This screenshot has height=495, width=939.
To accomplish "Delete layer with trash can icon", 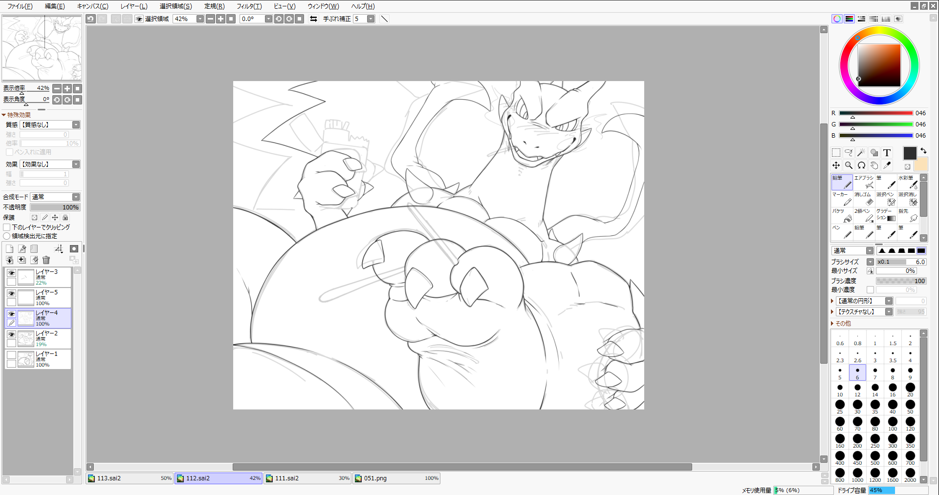I will [46, 260].
